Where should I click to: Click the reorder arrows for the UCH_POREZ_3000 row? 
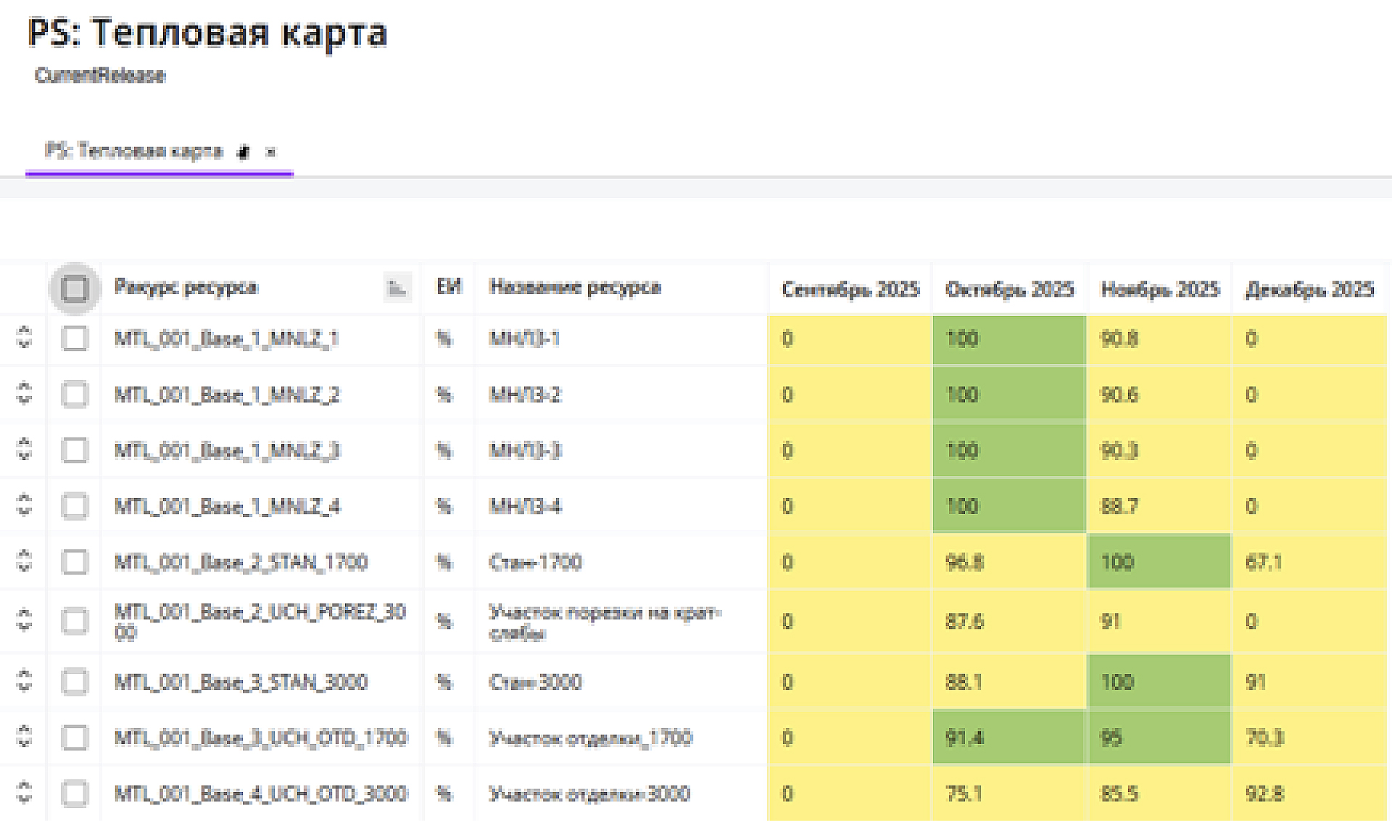coord(24,620)
